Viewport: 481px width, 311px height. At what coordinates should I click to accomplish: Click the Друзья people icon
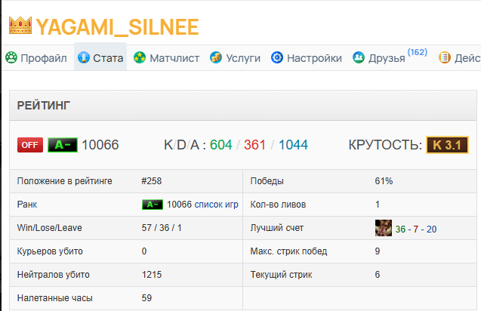click(x=359, y=57)
